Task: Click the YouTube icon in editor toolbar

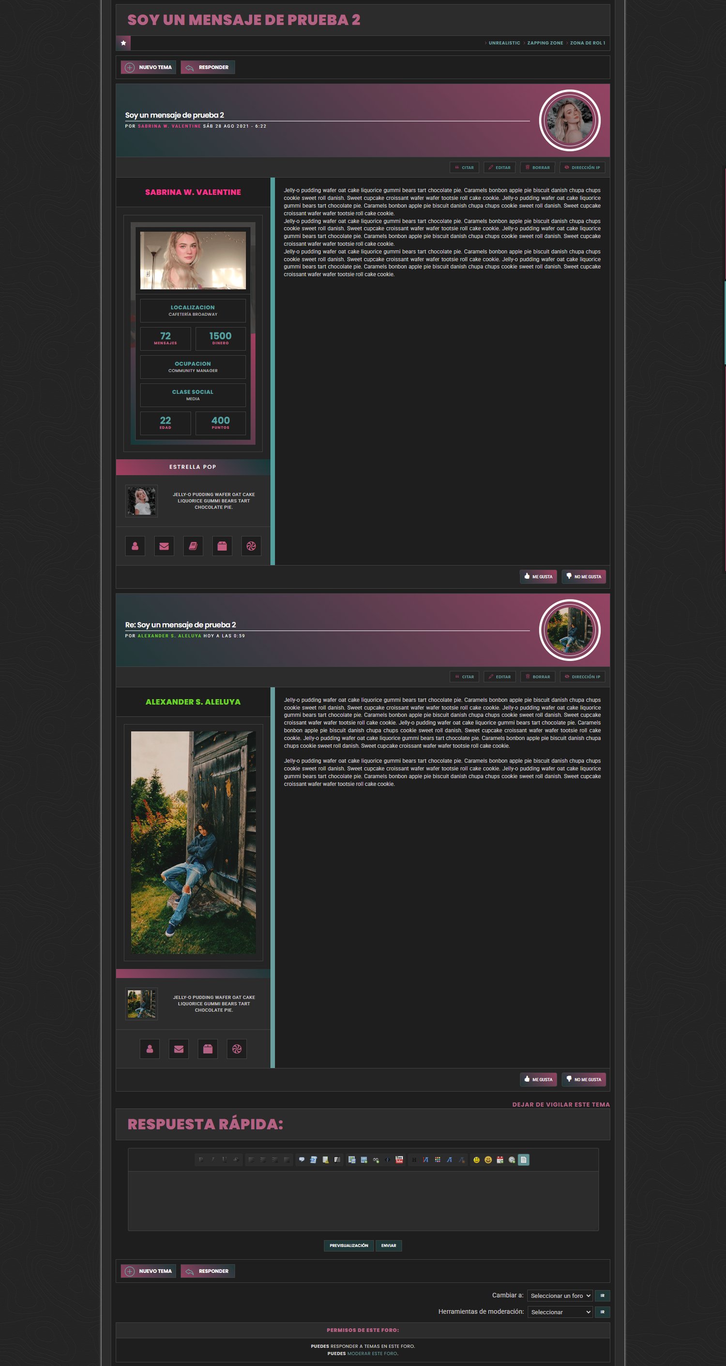Action: tap(399, 1160)
